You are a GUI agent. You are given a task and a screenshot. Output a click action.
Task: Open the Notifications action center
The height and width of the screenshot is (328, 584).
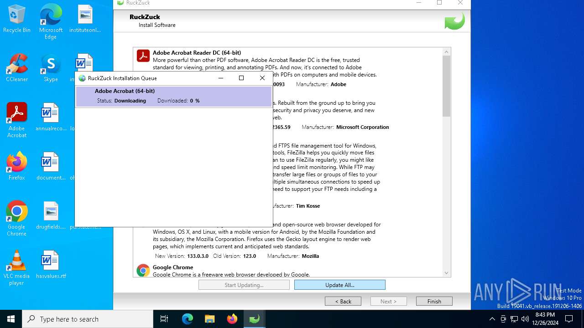(569, 319)
